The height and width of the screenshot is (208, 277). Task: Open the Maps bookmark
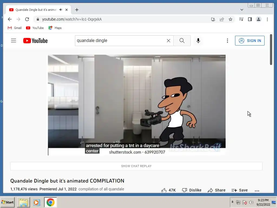click(x=55, y=28)
